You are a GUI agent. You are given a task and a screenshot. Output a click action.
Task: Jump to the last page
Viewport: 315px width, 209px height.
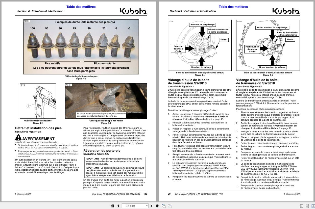[x=157, y=206]
